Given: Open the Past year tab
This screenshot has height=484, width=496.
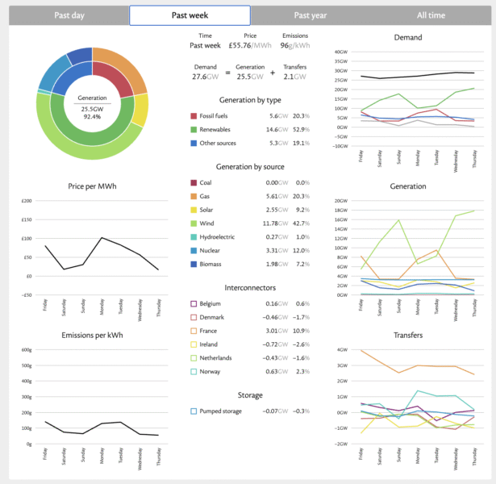Looking at the screenshot, I should click(311, 15).
